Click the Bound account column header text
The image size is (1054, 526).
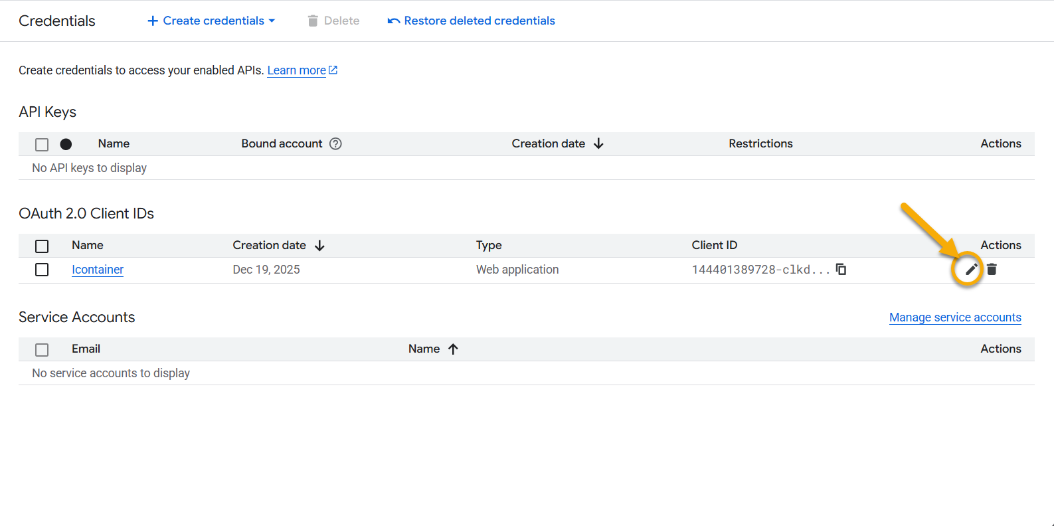282,143
